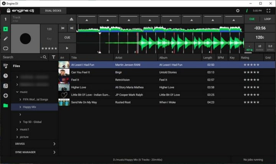Jump to previous track marker button
276x164 pixels.
coord(62,28)
